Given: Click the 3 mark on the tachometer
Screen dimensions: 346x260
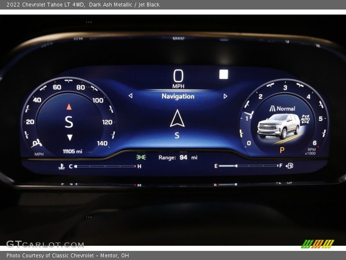Looking at the screenshot, I should tap(285, 88).
